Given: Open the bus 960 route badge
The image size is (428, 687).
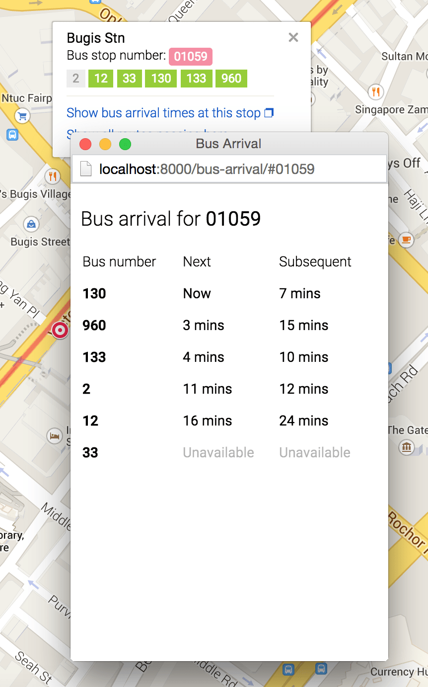Looking at the screenshot, I should (231, 79).
